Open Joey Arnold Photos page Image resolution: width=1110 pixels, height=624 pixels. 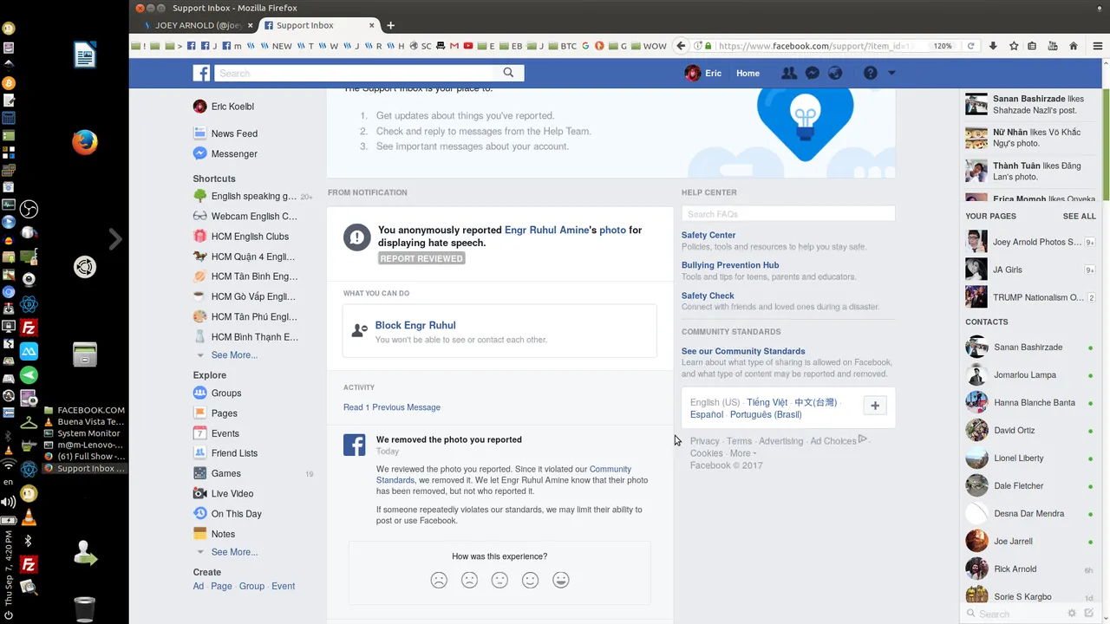1030,242
